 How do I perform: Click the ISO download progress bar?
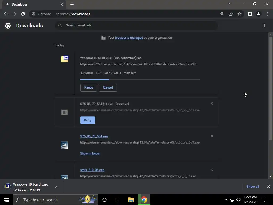click(140, 80)
